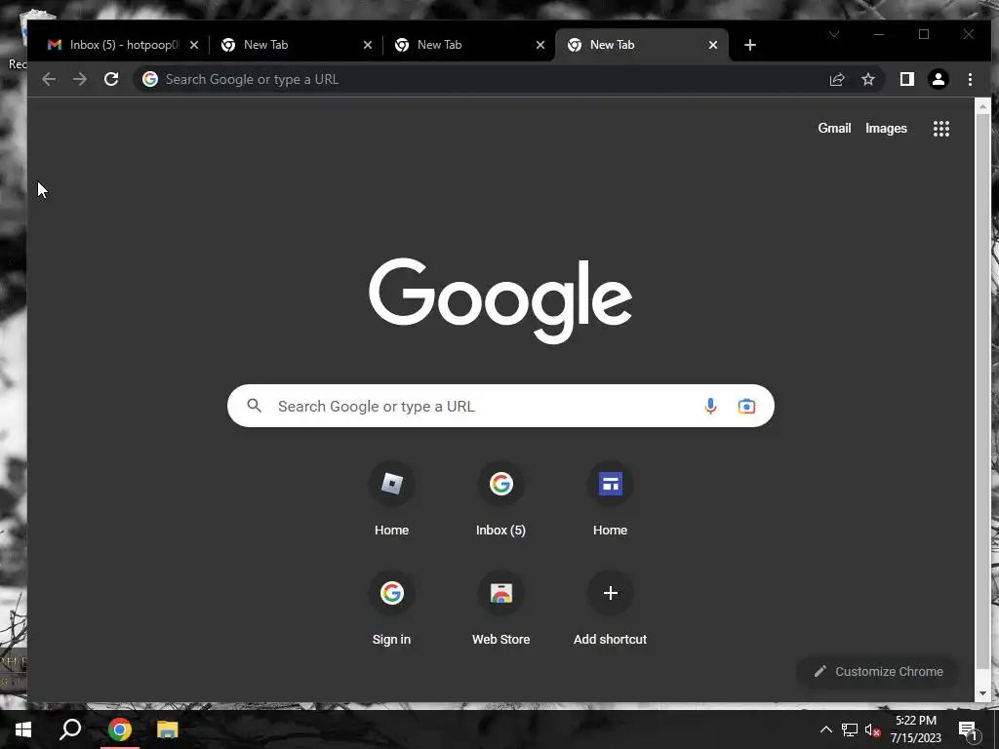Search by image with Google Lens
This screenshot has width=999, height=749.
click(746, 406)
